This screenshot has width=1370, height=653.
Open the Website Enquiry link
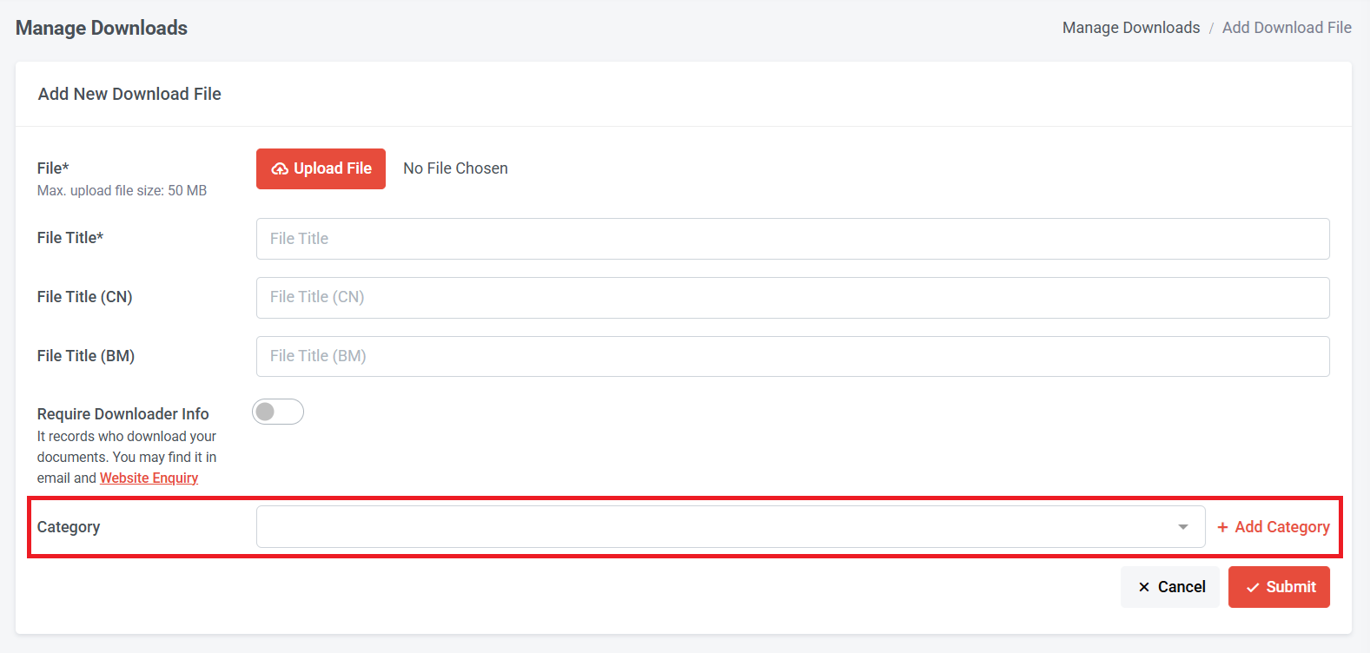point(149,478)
